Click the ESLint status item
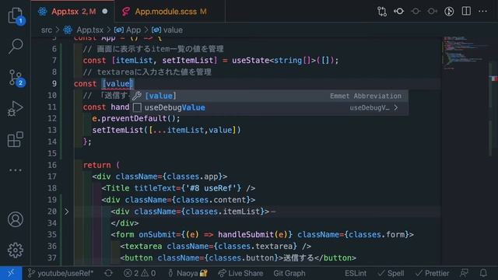 click(356, 273)
